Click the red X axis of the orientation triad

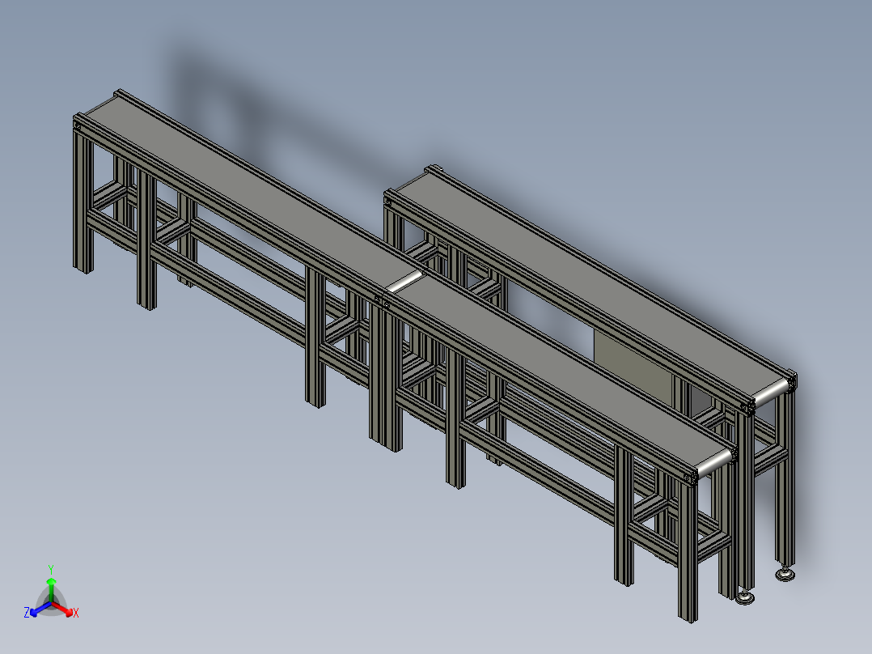click(62, 609)
